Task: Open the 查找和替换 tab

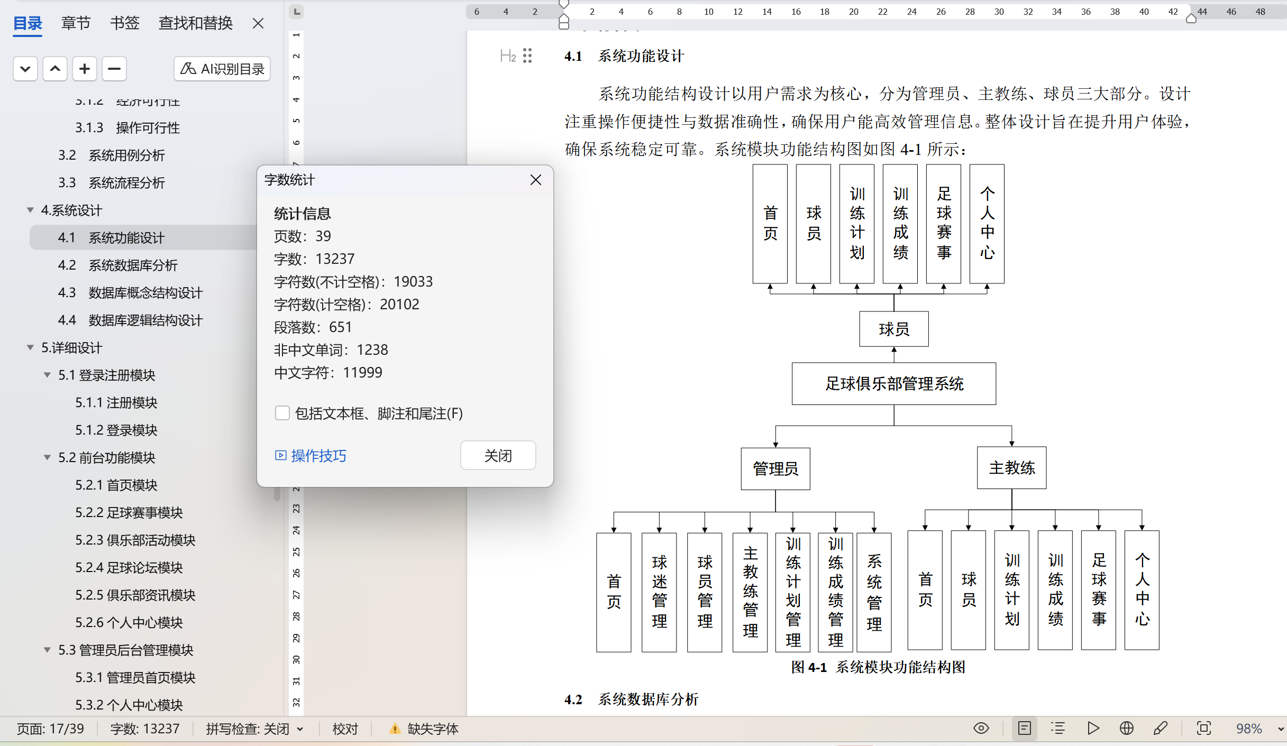Action: coord(195,23)
